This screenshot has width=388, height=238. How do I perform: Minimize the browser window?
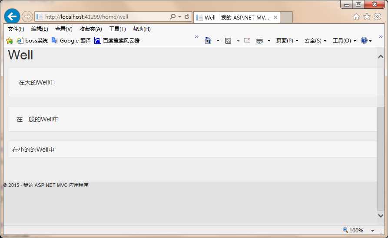347,4
